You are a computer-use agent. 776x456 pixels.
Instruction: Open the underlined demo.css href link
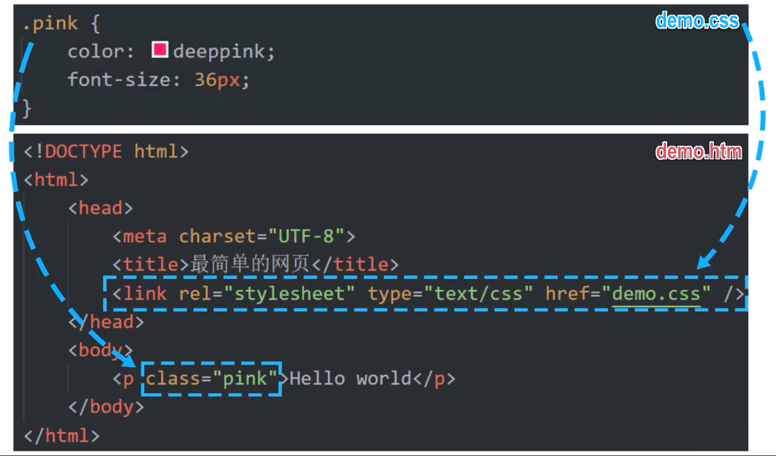tap(656, 294)
